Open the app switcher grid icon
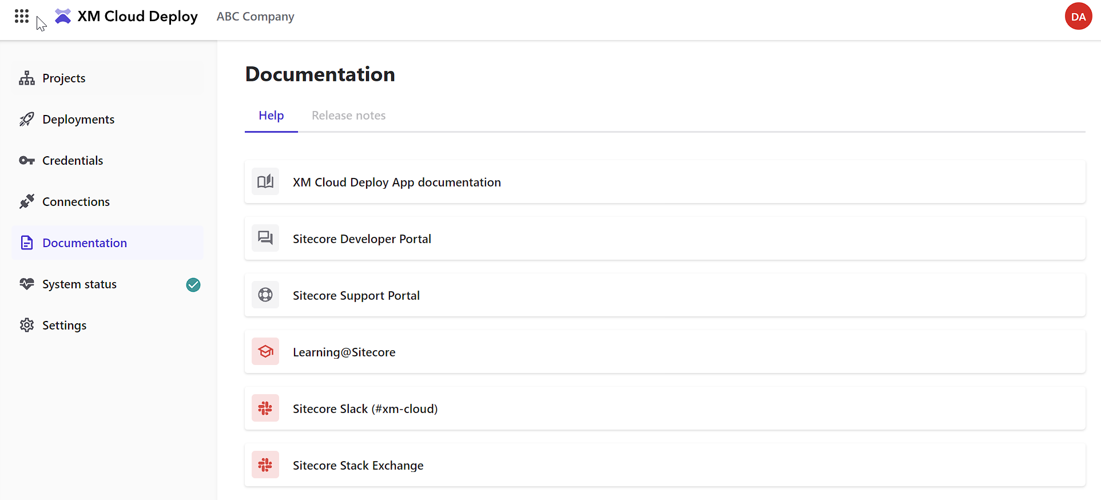 click(22, 16)
